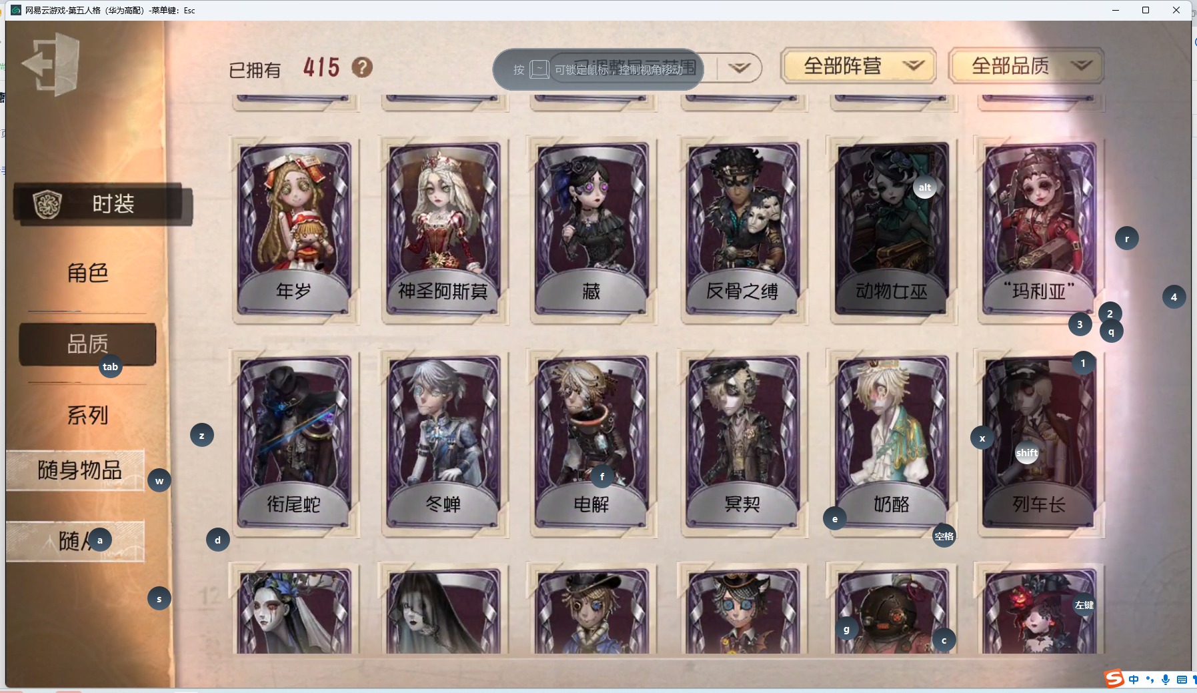
Task: Switch to the 系列 tab
Action: (87, 416)
